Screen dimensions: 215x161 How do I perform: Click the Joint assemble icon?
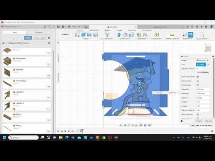tap(145, 35)
